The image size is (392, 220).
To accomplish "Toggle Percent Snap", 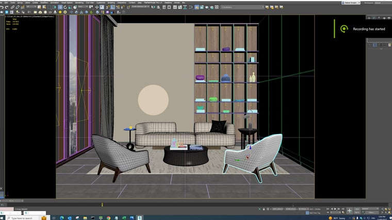I will coord(118,7).
